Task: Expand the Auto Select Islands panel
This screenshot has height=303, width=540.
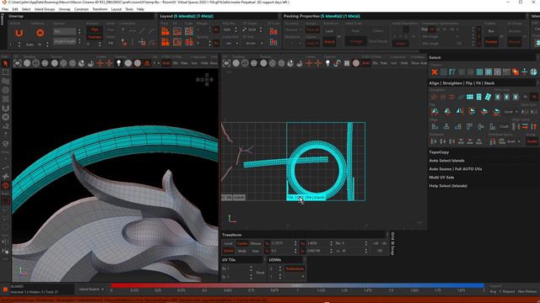Action: [x=446, y=161]
